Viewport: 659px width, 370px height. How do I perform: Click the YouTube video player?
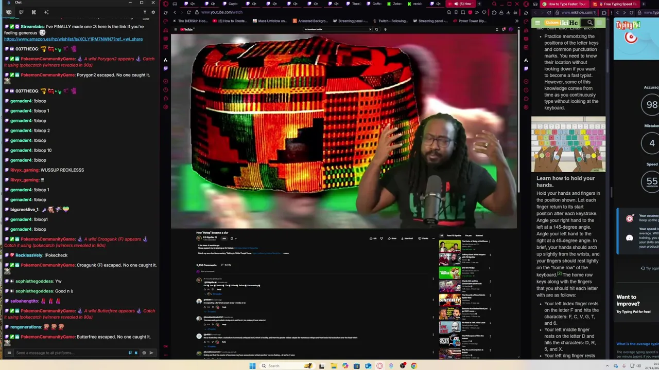344,132
